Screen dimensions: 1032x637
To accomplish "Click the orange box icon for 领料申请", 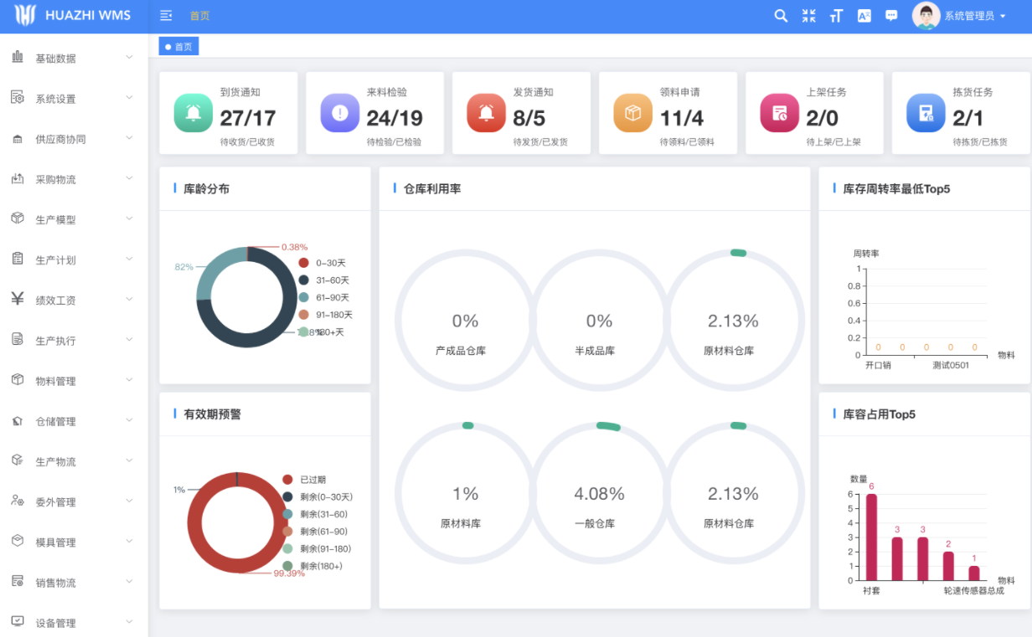I will pos(633,113).
